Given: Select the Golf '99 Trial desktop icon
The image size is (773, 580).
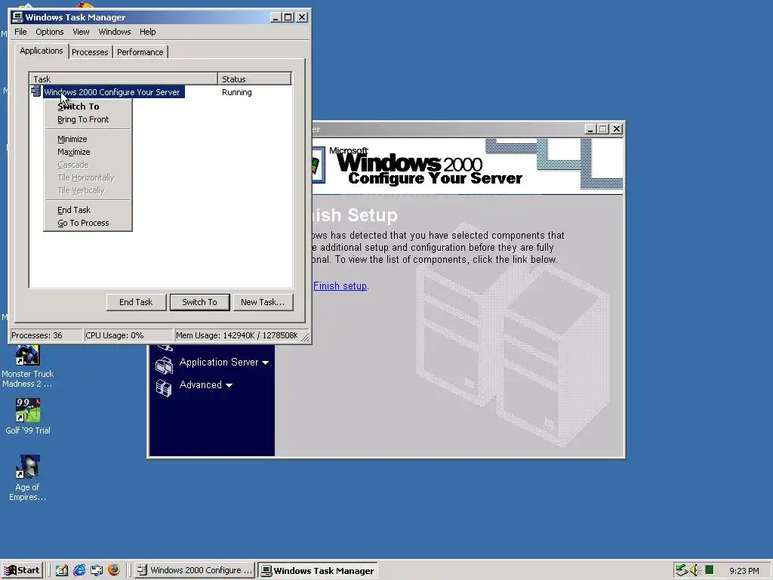Looking at the screenshot, I should tap(28, 417).
